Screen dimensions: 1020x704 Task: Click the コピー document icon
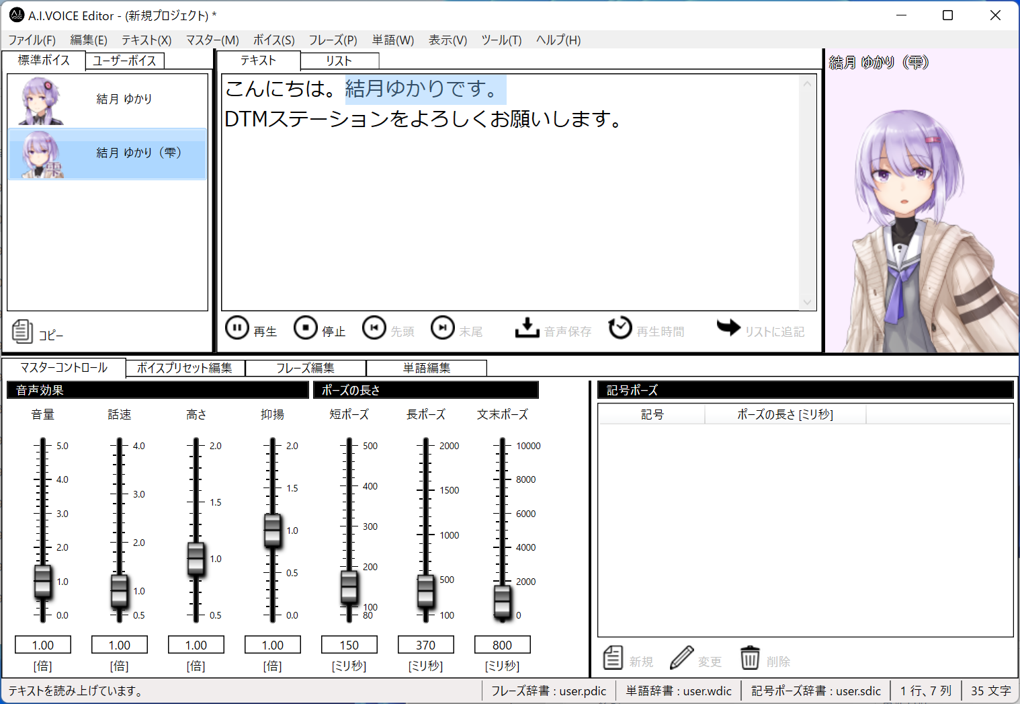coord(22,331)
